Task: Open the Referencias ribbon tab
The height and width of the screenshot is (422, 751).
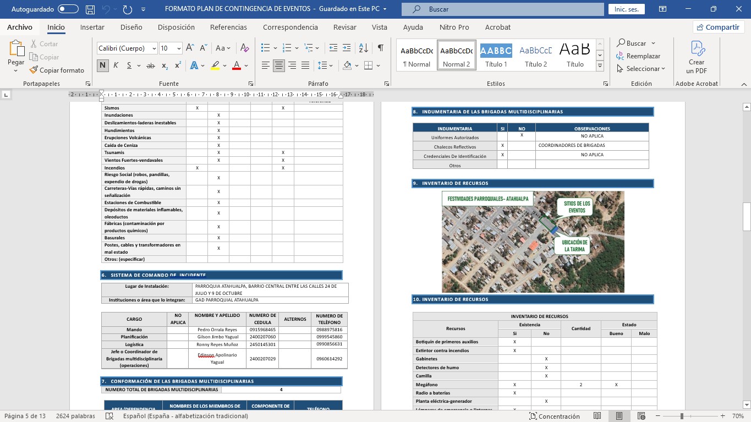Action: coord(228,27)
